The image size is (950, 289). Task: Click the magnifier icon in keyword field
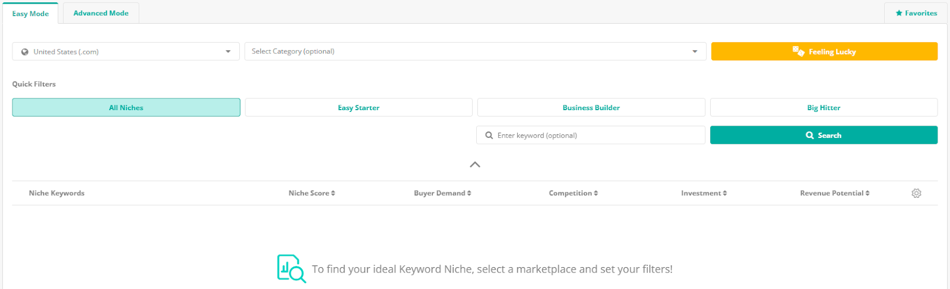tap(489, 135)
